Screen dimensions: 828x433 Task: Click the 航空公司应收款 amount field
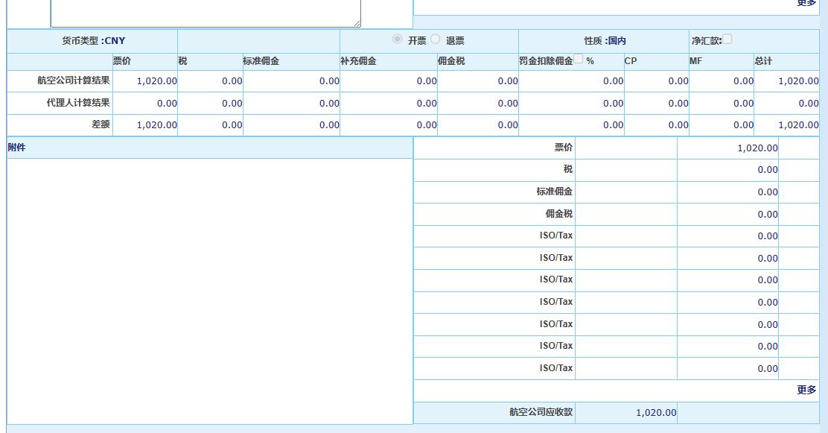point(656,413)
